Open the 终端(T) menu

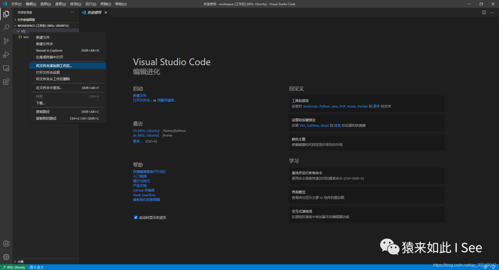click(x=106, y=4)
